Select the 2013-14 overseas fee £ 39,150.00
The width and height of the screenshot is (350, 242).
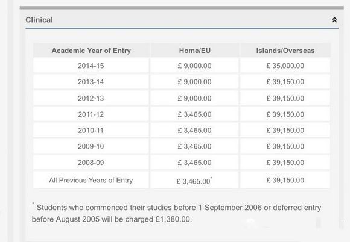pos(285,82)
